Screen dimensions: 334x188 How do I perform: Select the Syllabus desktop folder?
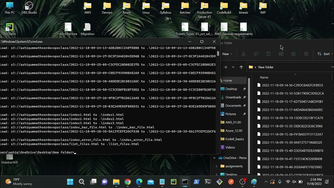[x=165, y=8]
